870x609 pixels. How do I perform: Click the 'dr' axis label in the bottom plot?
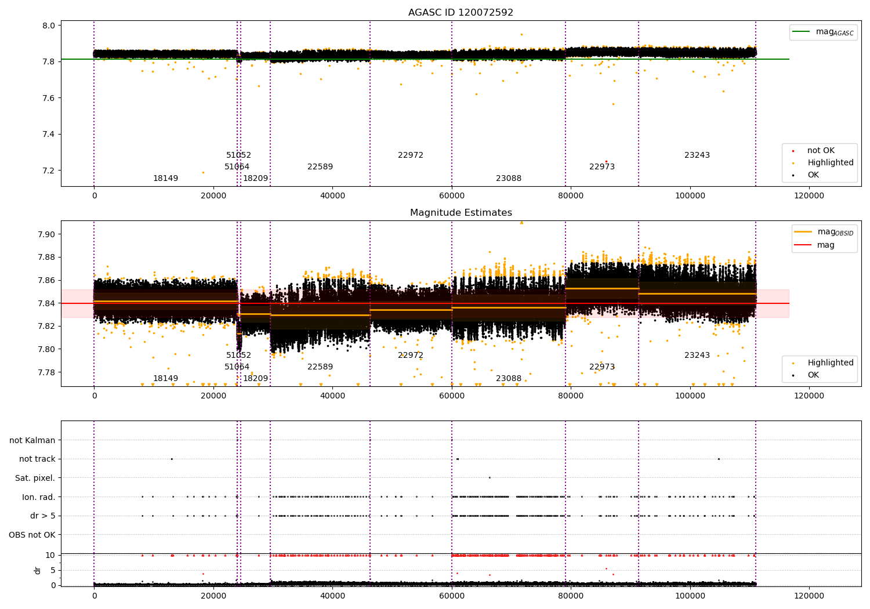[x=38, y=570]
